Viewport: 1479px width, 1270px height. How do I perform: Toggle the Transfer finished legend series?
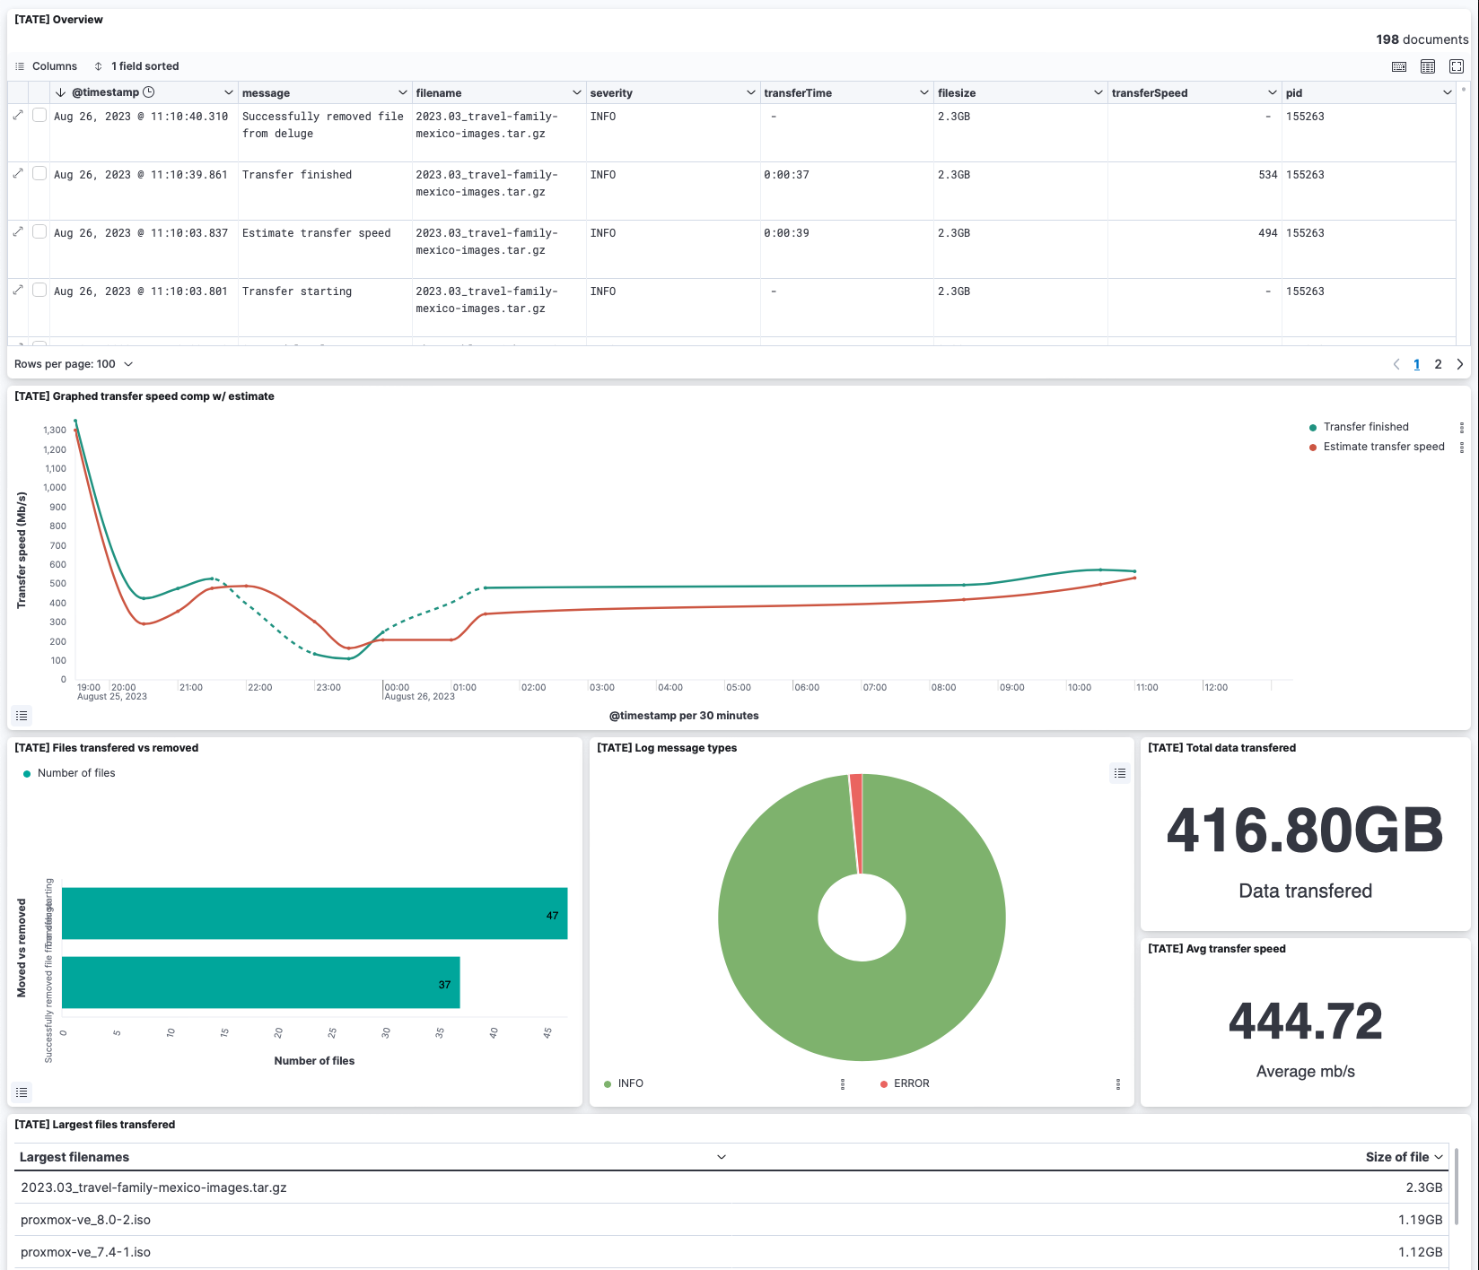tap(1365, 427)
